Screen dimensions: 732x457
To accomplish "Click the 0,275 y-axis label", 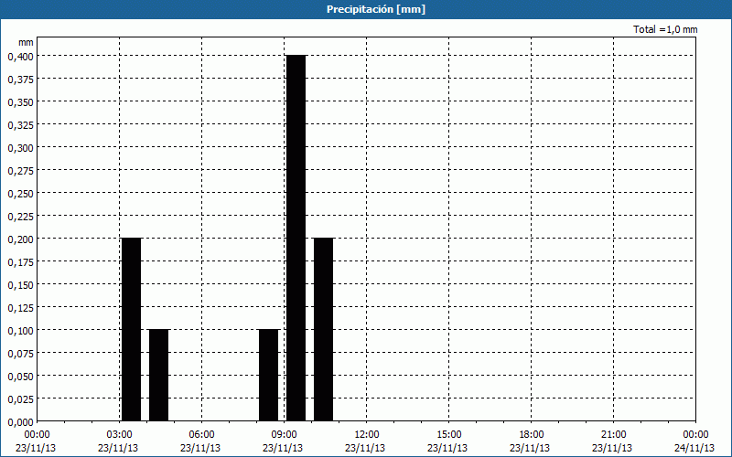I will [20, 171].
